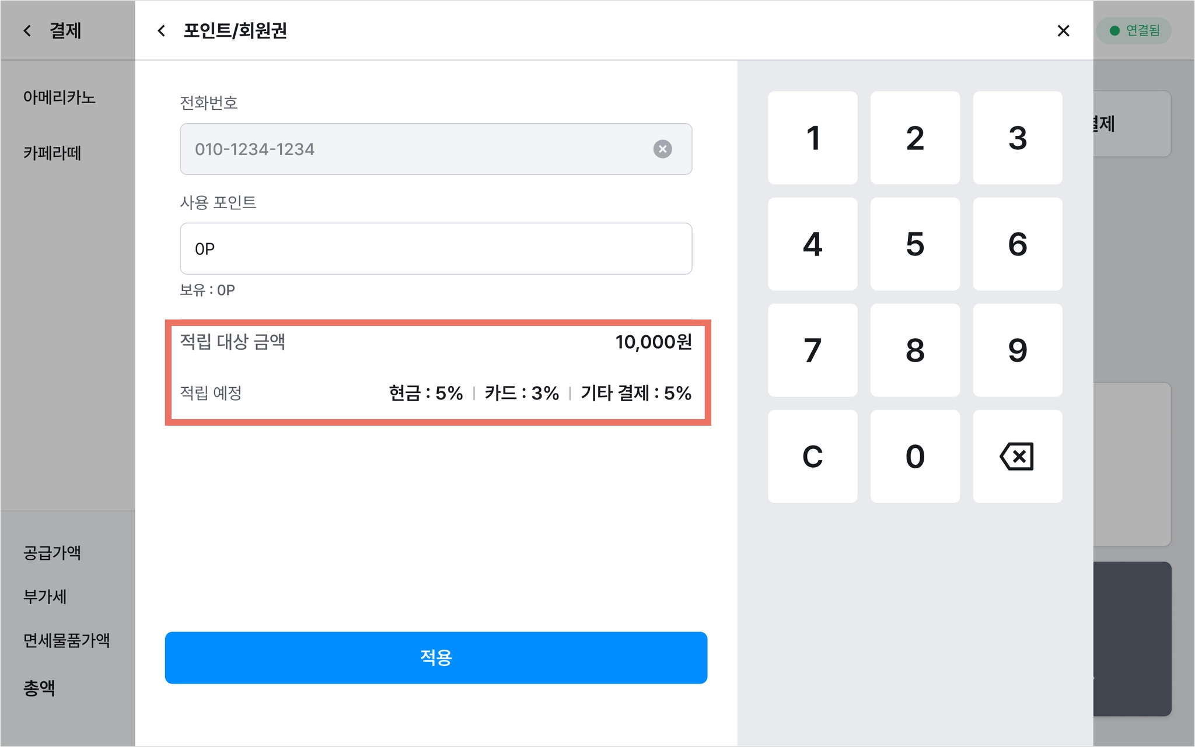Tap keypad number 9

[x=1017, y=350]
